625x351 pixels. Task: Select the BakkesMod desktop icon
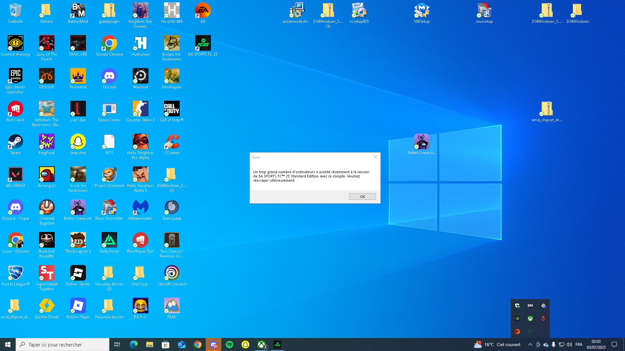(78, 13)
